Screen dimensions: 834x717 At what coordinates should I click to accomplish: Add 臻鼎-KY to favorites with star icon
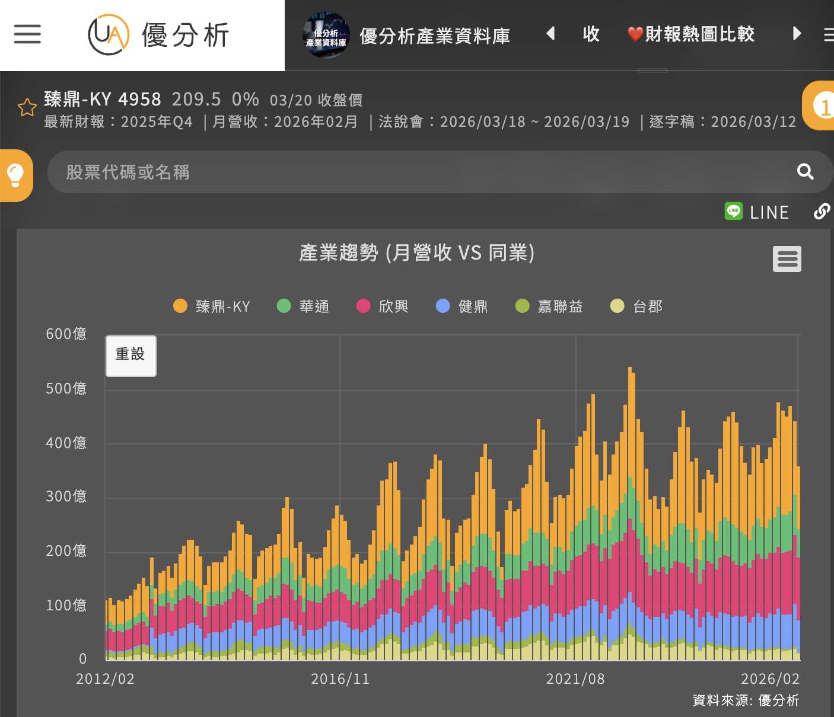(x=27, y=107)
